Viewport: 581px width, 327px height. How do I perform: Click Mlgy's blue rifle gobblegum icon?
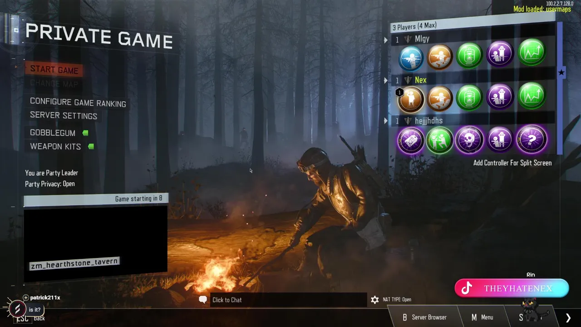pyautogui.click(x=411, y=58)
